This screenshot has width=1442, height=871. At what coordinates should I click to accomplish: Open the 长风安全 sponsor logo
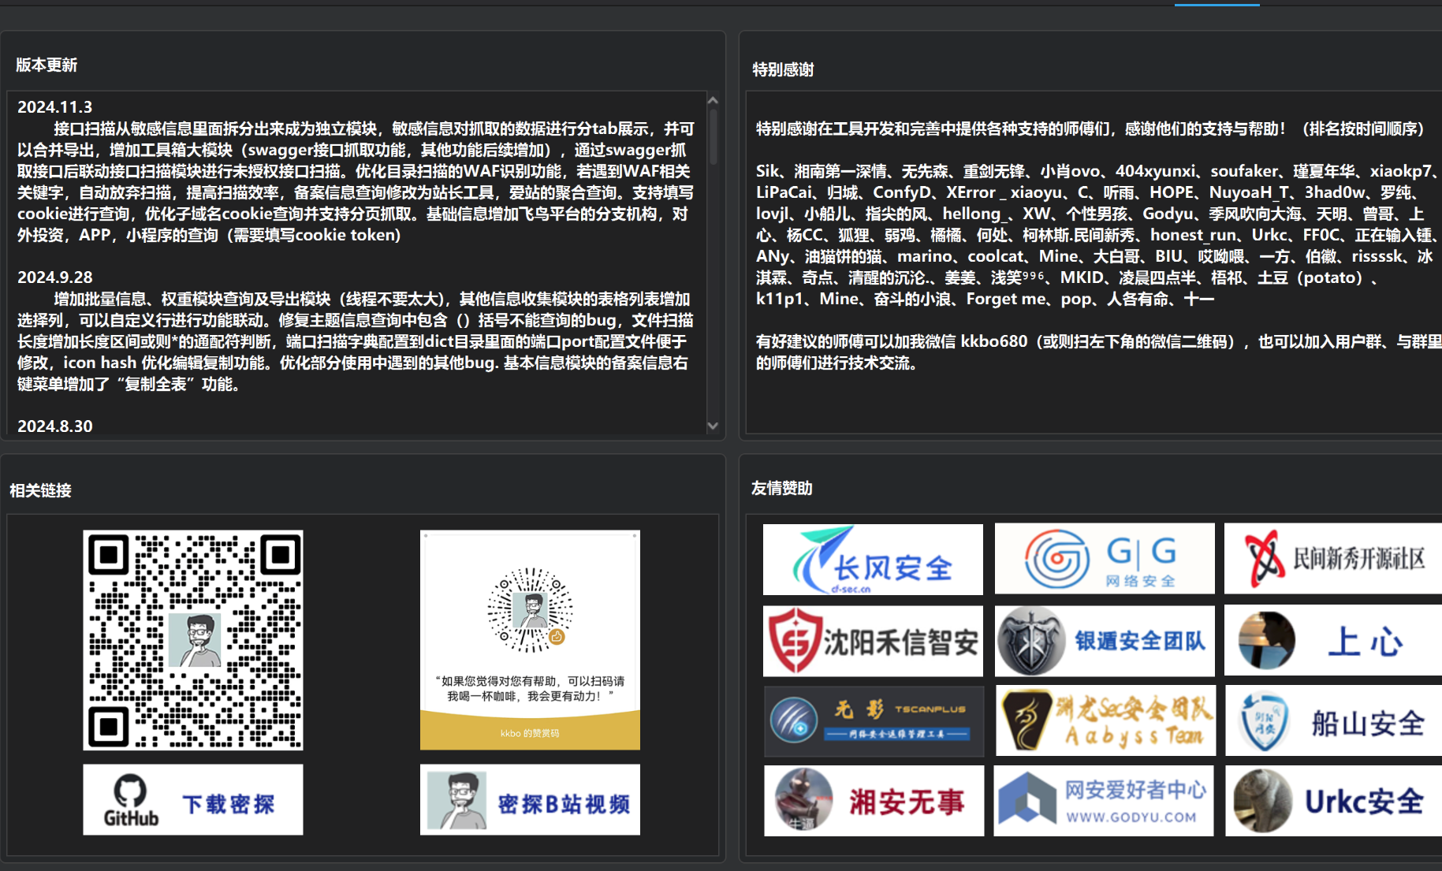(873, 559)
